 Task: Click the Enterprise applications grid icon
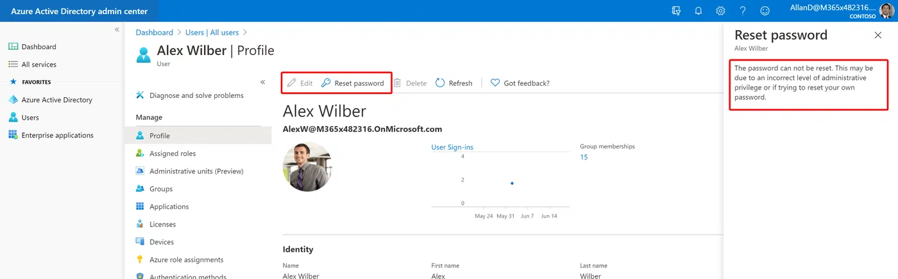tap(13, 135)
